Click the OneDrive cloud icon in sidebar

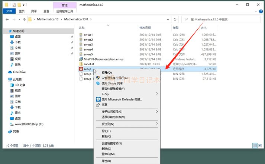pos(10,72)
